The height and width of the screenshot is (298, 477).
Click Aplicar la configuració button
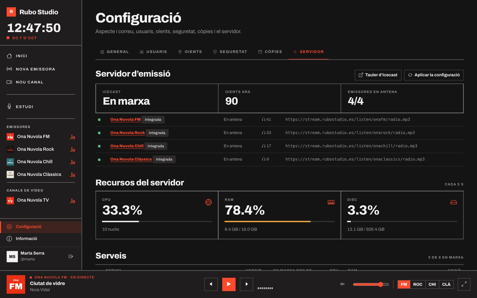click(x=434, y=75)
